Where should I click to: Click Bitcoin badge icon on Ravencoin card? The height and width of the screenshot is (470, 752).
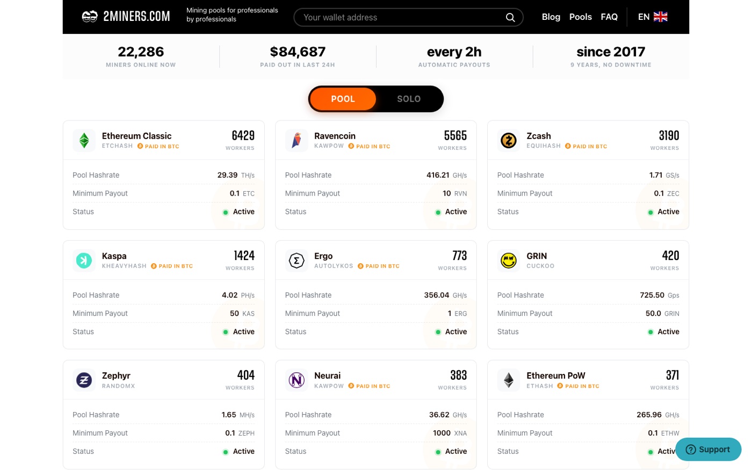click(x=351, y=146)
